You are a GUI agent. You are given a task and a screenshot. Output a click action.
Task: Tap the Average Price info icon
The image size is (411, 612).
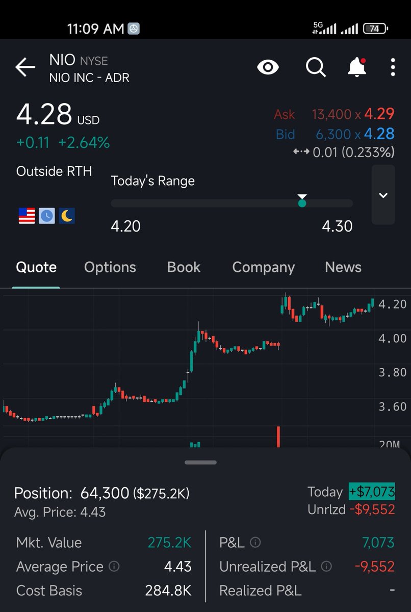tap(114, 567)
